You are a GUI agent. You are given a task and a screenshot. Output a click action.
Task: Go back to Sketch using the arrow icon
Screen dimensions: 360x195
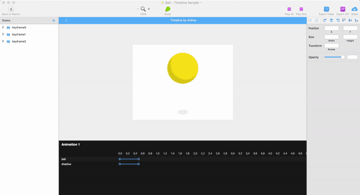(11, 9)
